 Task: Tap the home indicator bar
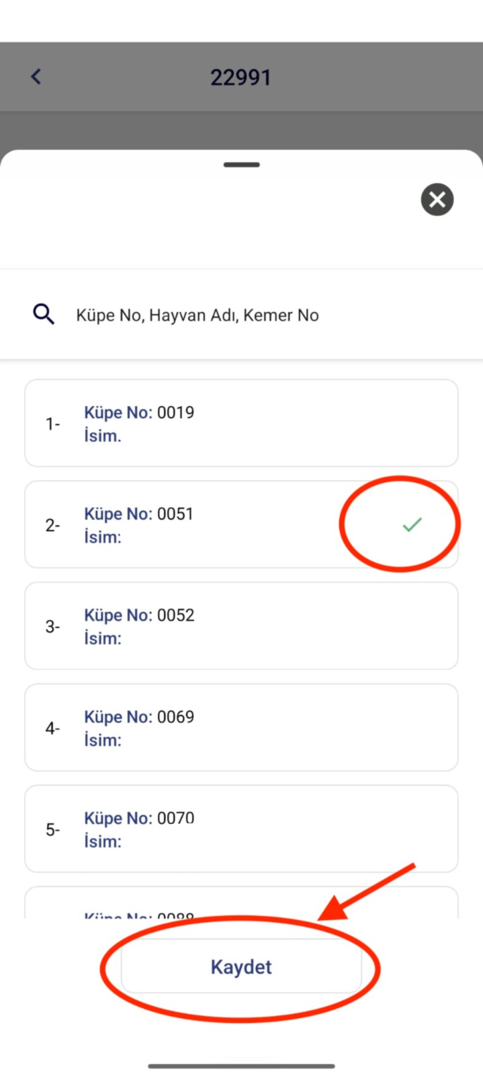tap(241, 1066)
